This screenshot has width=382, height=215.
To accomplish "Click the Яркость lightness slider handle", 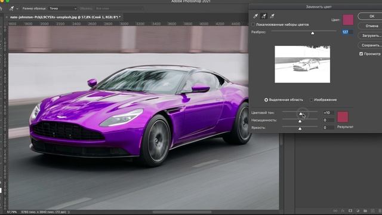I will (300, 128).
